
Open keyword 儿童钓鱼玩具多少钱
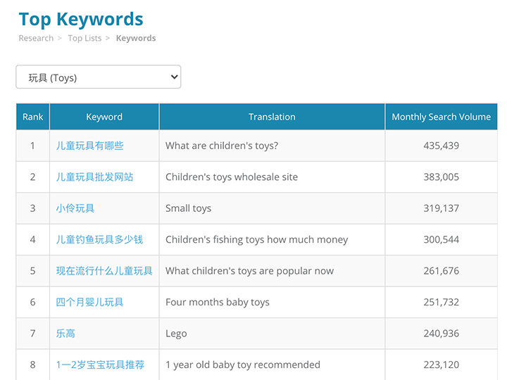[x=99, y=239]
